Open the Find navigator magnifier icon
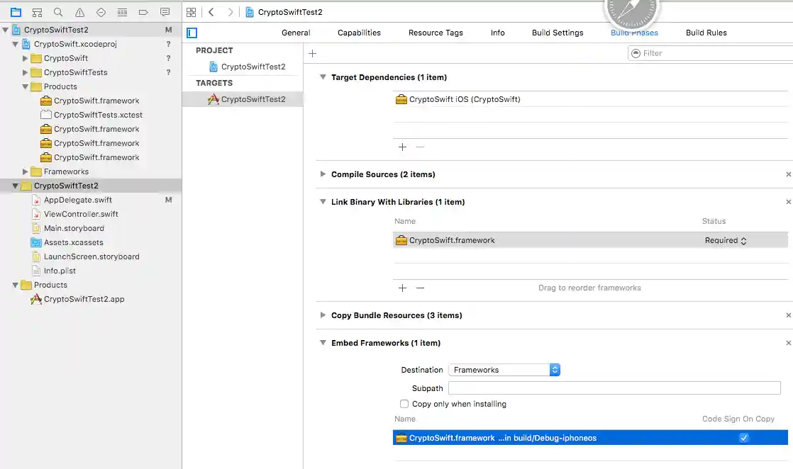Viewport: 793px width, 469px height. tap(58, 12)
